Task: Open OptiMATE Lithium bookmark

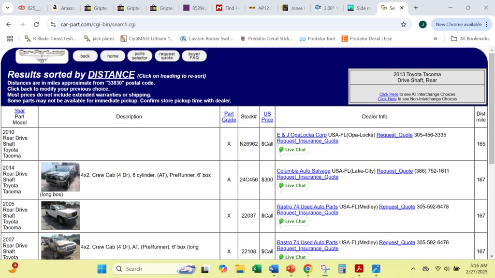Action: [x=147, y=39]
